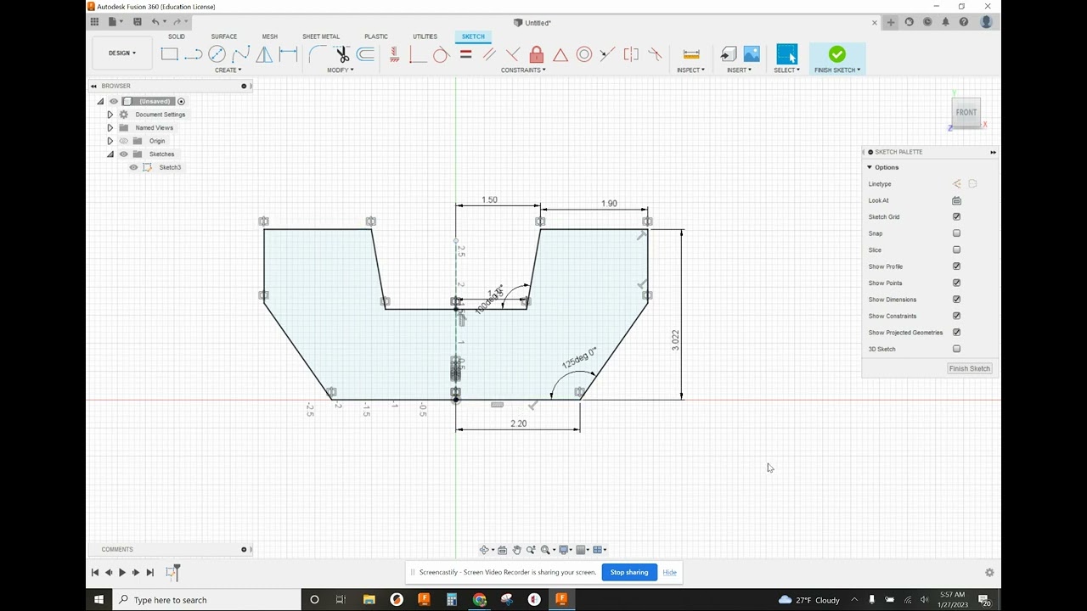Viewport: 1087px width, 611px height.
Task: Click the Measure tool in Inspect
Action: click(x=691, y=54)
